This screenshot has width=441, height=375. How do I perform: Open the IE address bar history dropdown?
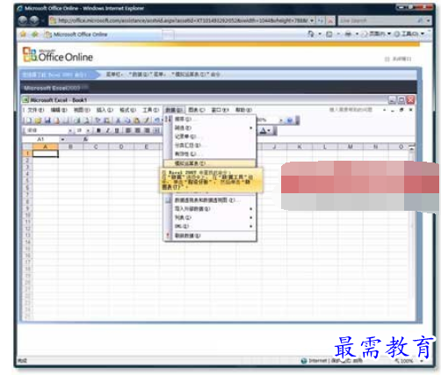pyautogui.click(x=312, y=20)
